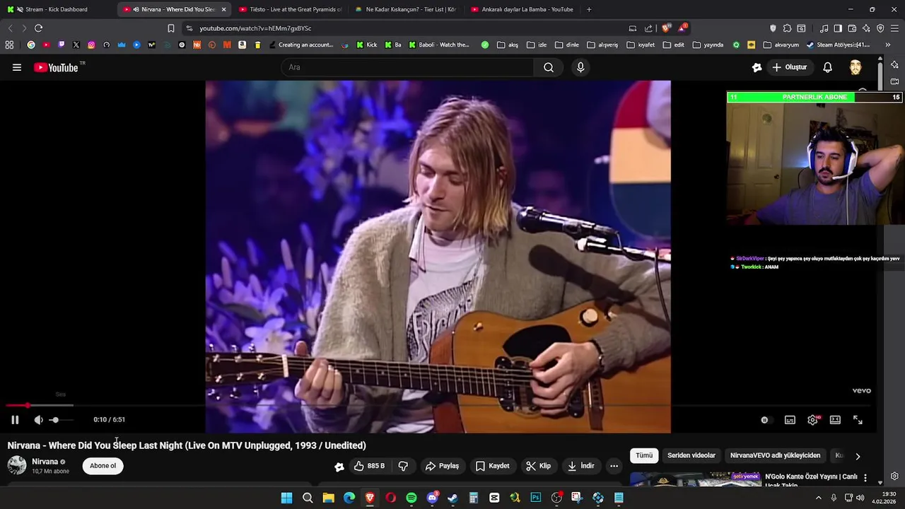The height and width of the screenshot is (509, 905).
Task: Open a new browser tab
Action: pos(589,9)
